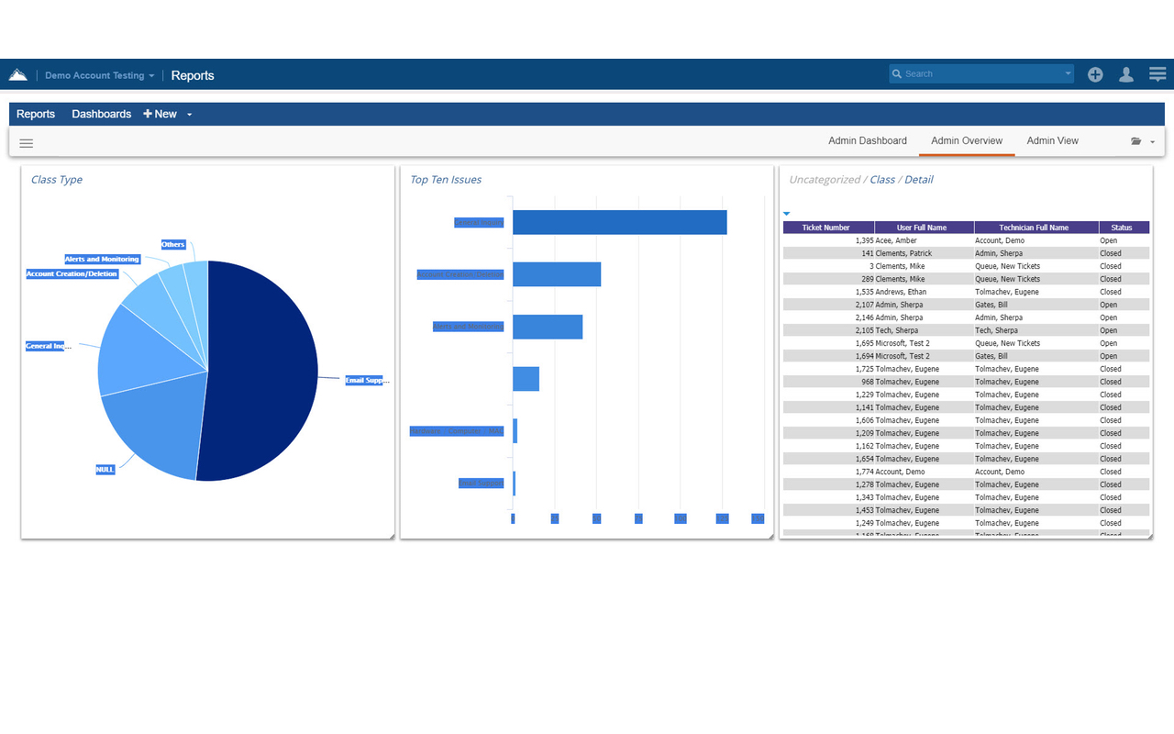Open the Dashboards menu item
Image resolution: width=1174 pixels, height=734 pixels.
click(101, 114)
